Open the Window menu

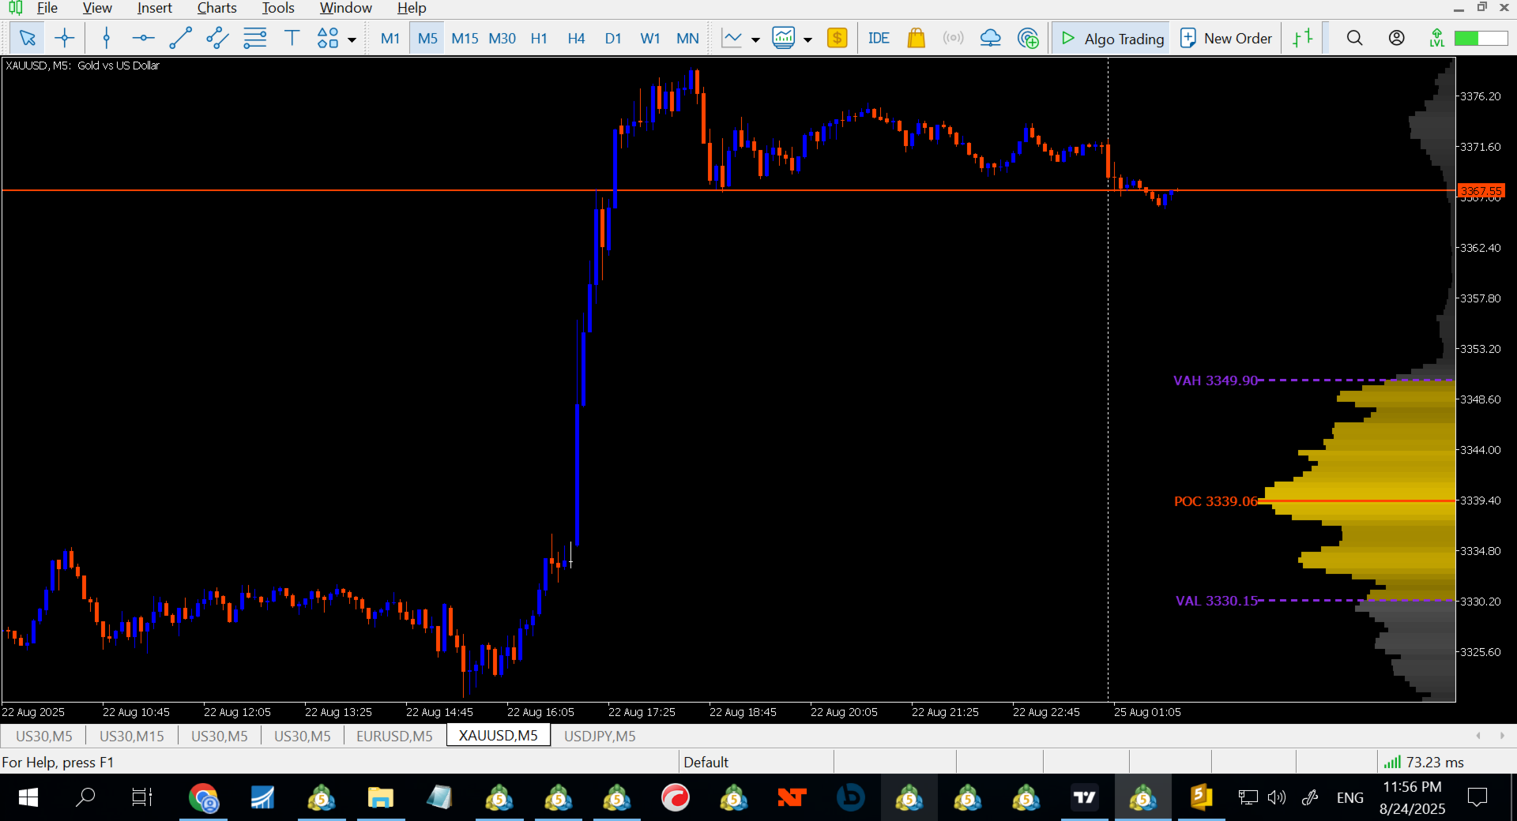(x=345, y=8)
